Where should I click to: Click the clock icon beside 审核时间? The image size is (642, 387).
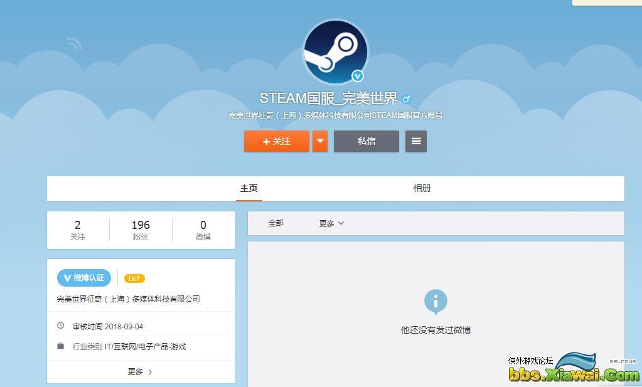[x=61, y=326]
